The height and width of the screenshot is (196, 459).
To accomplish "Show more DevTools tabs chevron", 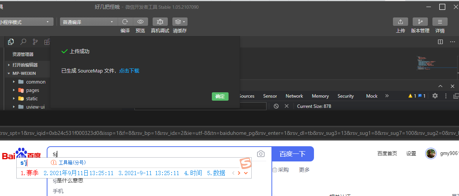I will (x=387, y=96).
